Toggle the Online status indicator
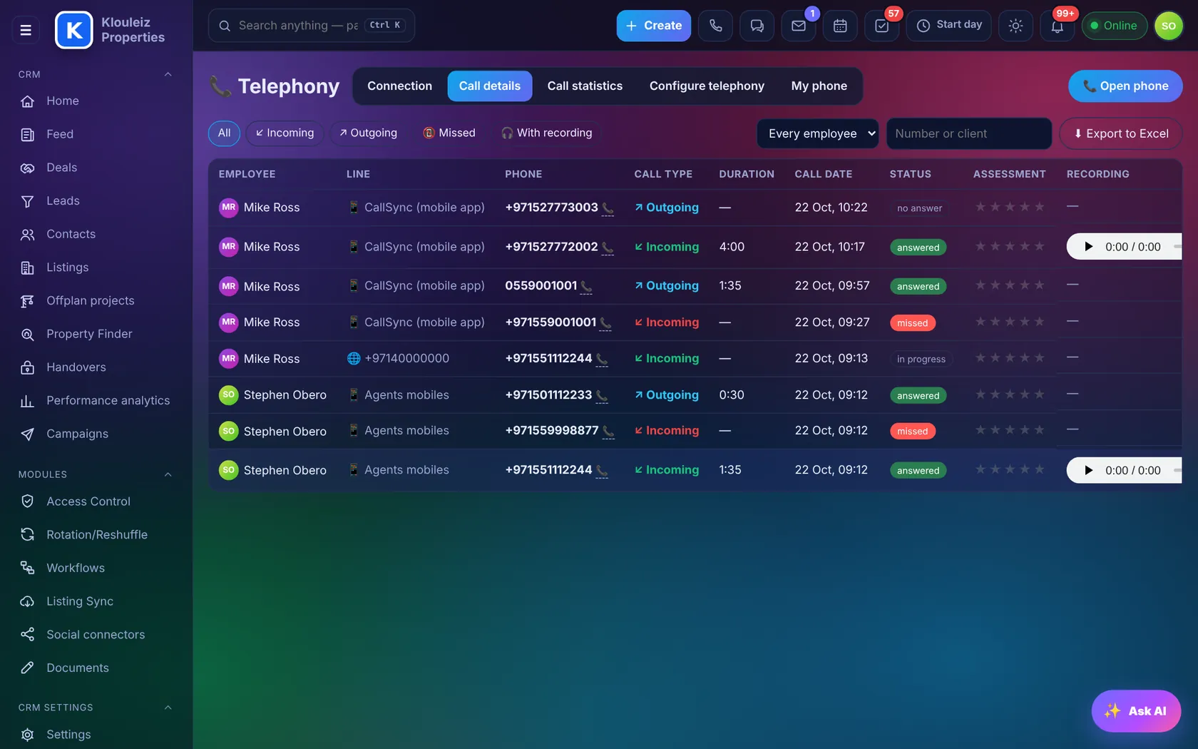The height and width of the screenshot is (749, 1198). 1114,26
